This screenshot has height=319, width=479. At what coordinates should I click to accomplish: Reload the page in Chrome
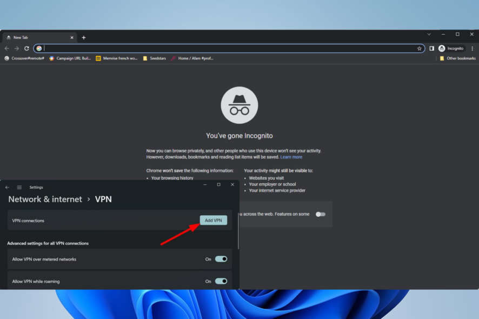click(26, 48)
